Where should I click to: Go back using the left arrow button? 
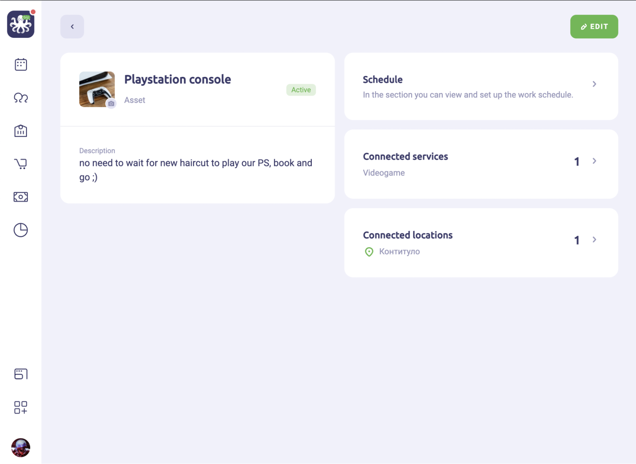coord(72,27)
